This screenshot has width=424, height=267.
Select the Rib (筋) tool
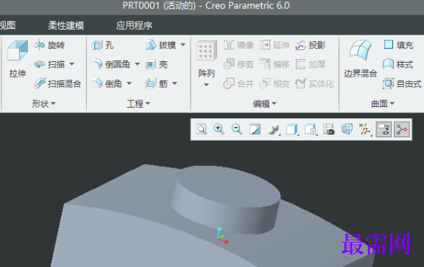(156, 84)
